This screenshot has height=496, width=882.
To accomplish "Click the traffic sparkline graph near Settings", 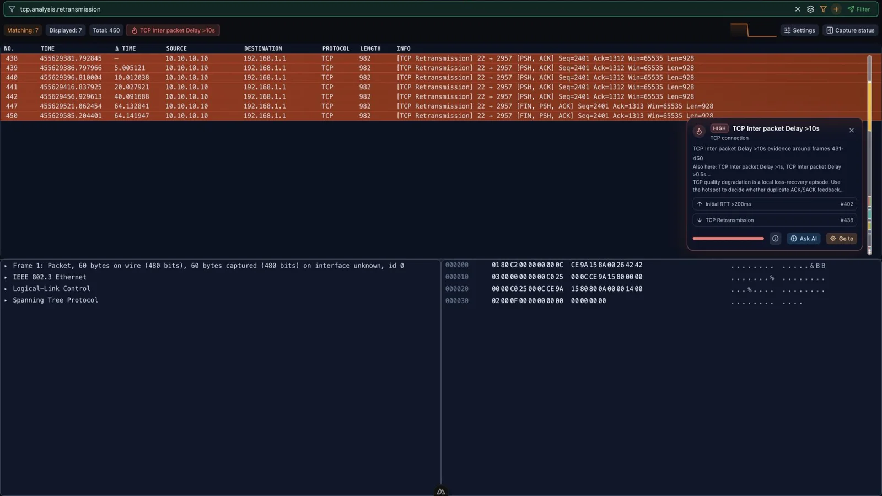I will (753, 30).
